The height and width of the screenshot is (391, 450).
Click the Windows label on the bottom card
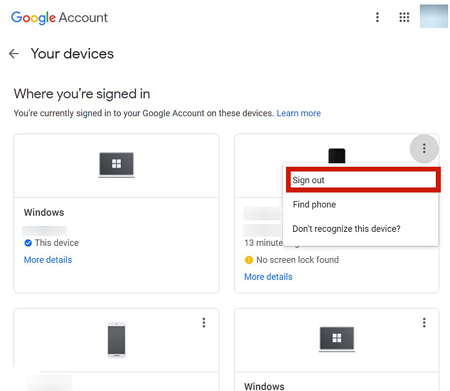[x=264, y=386]
